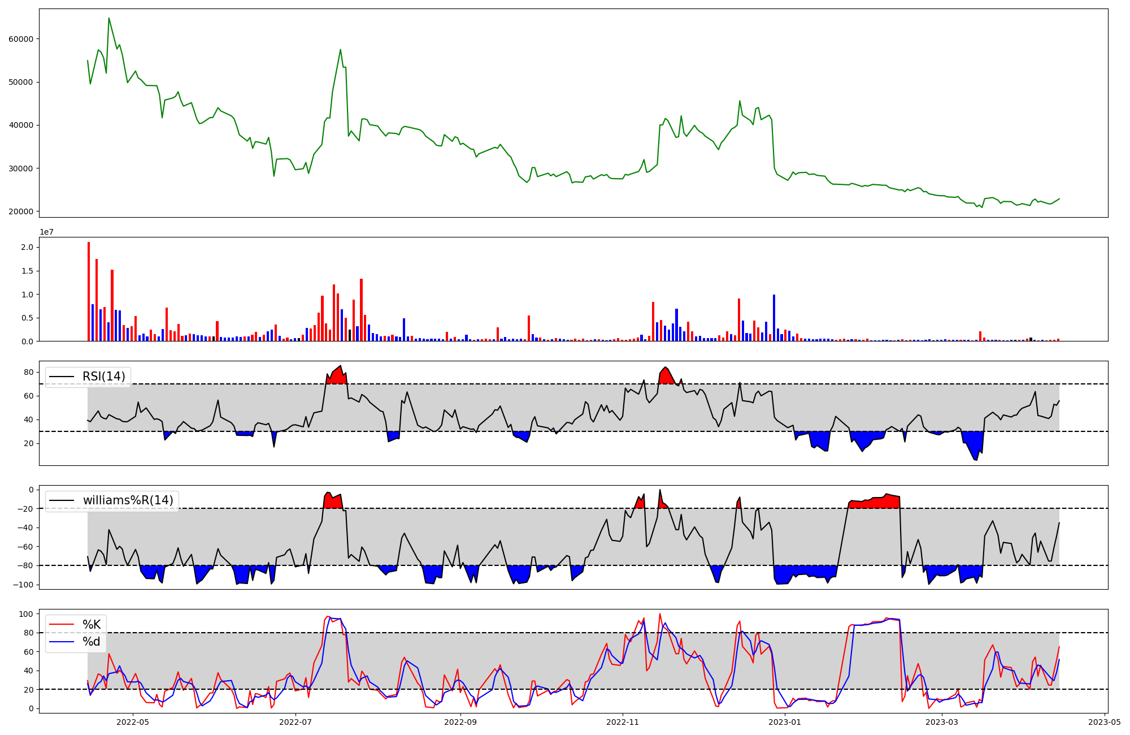This screenshot has height=735, width=1130.
Task: Click the highest green price peak
Action: click(x=109, y=19)
